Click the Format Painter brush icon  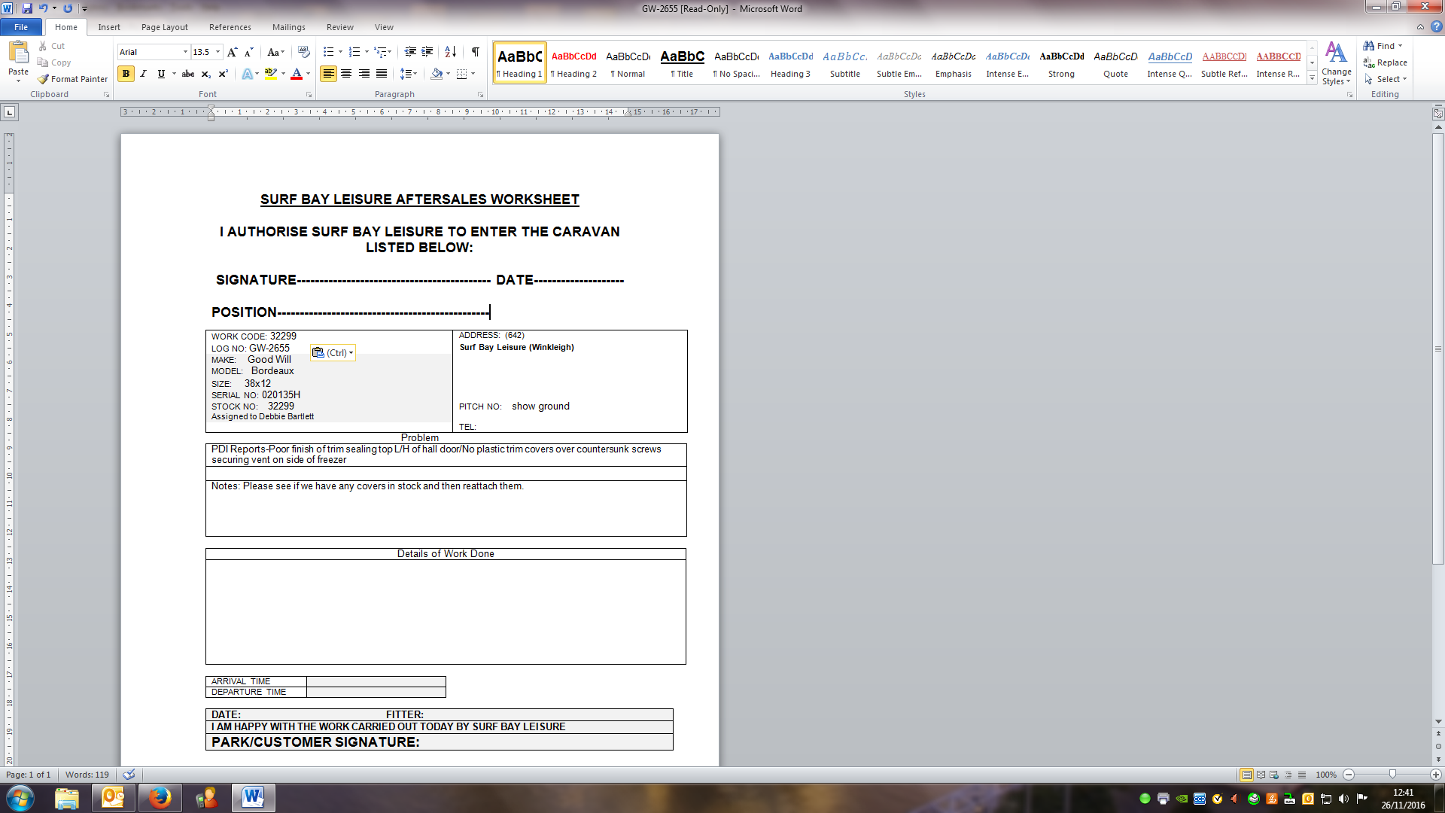44,79
